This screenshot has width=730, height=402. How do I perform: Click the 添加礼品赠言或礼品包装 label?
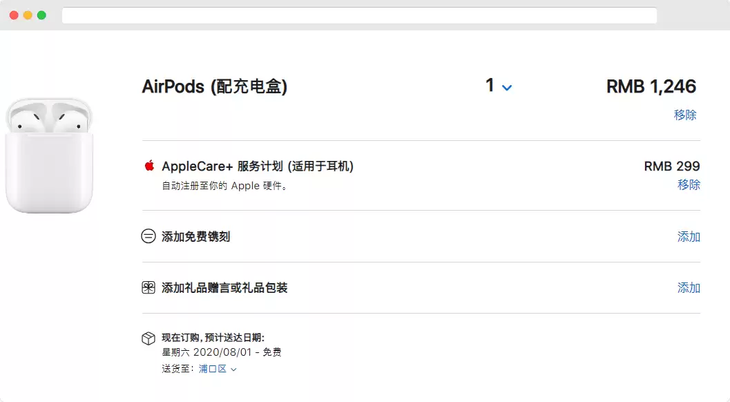(224, 288)
